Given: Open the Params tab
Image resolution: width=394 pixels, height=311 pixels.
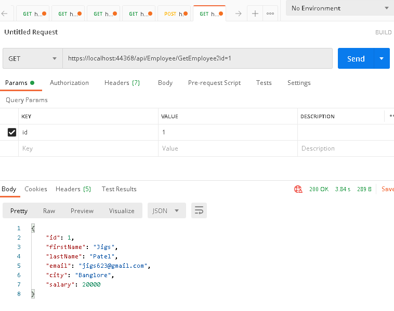Looking at the screenshot, I should [x=20, y=83].
